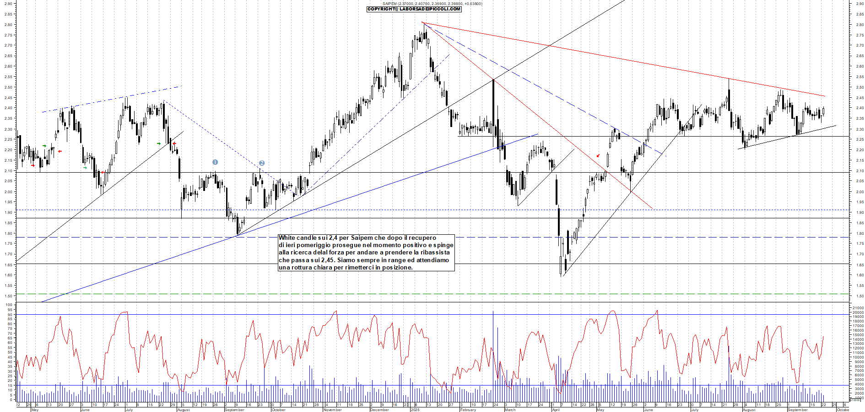Click 2.80 on the right price axis
The height and width of the screenshot is (412, 865).
[860, 25]
